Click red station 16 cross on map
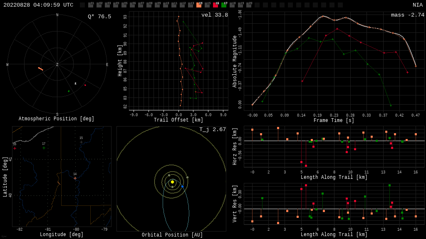Image resolution: width=426 pixels, height=239 pixels. pyautogui.click(x=15, y=148)
